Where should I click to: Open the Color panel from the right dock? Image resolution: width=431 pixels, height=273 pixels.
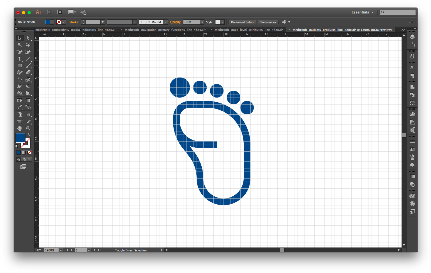[x=412, y=114]
